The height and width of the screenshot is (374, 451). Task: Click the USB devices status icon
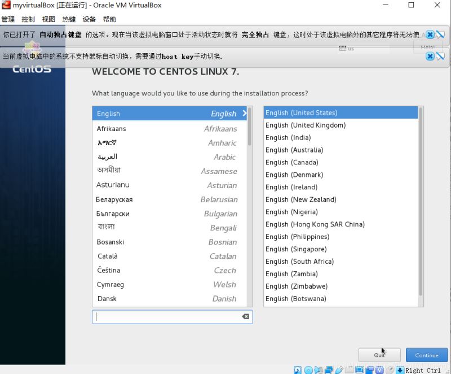click(x=338, y=369)
